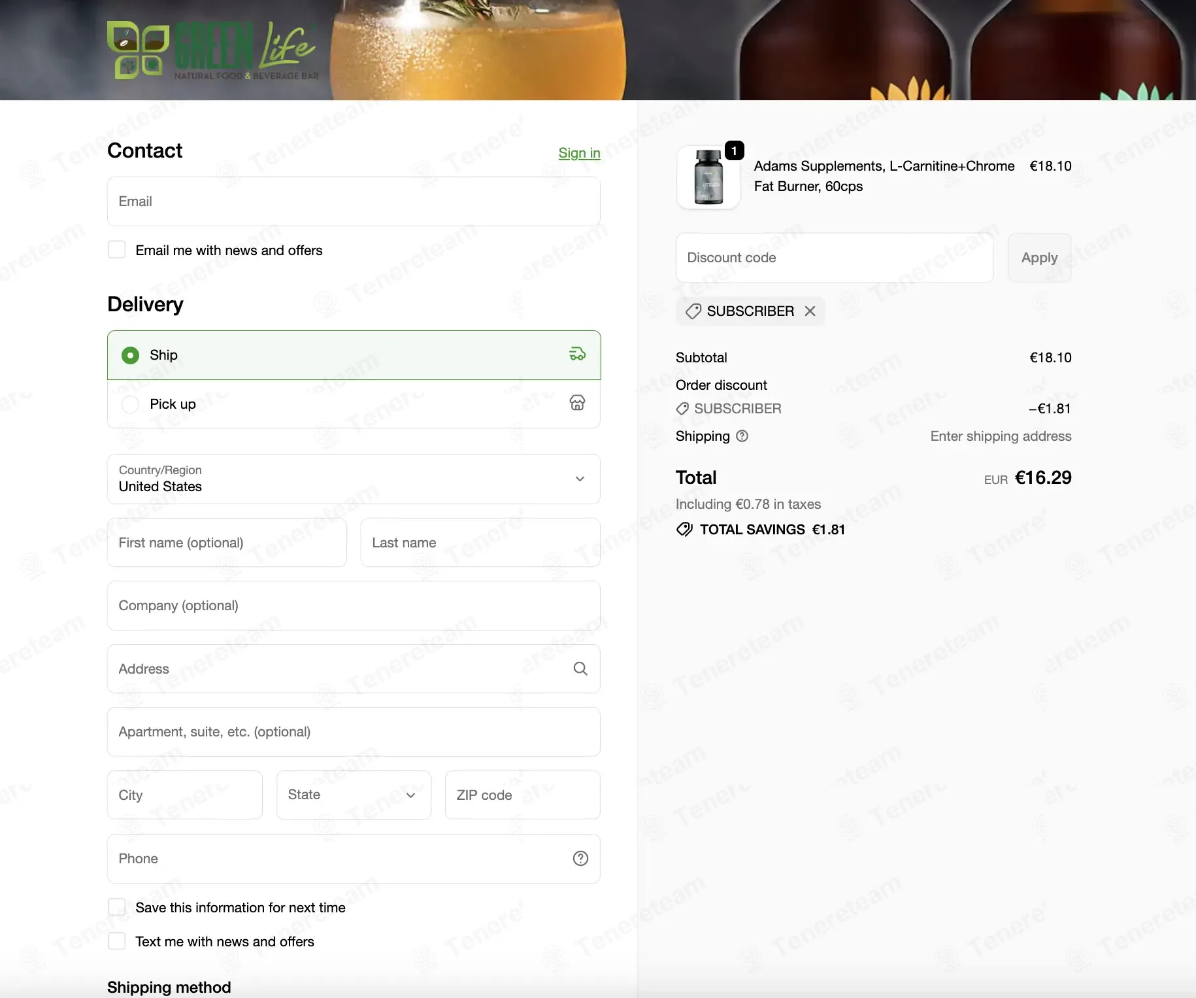This screenshot has height=998, width=1196.
Task: Enable Email me with news and offers
Action: [x=117, y=250]
